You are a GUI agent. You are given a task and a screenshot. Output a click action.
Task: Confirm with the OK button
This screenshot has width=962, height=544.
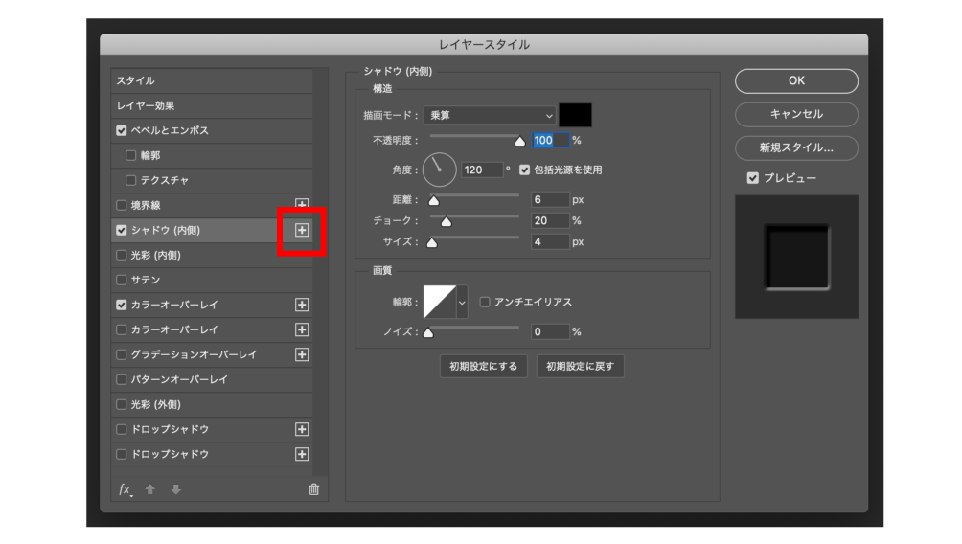click(x=796, y=81)
